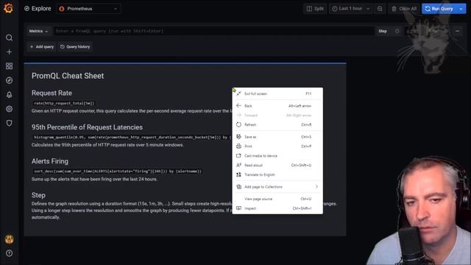471x265 pixels.
Task: Choose Print in the context menu
Action: (x=277, y=146)
